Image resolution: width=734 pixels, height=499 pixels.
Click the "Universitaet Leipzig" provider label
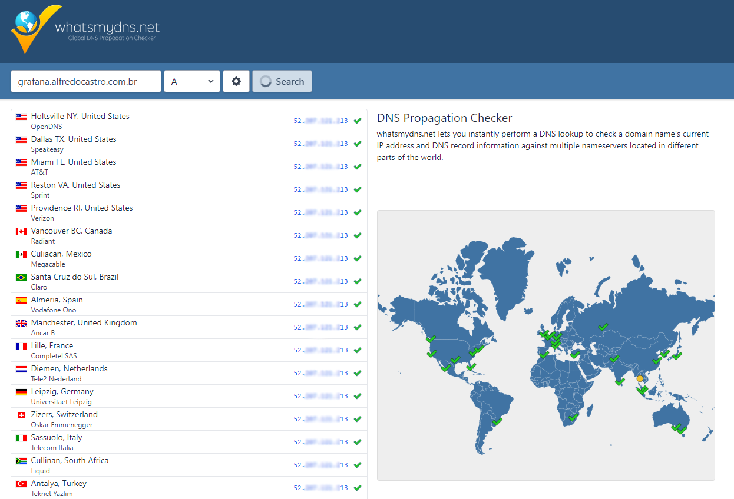pos(61,402)
